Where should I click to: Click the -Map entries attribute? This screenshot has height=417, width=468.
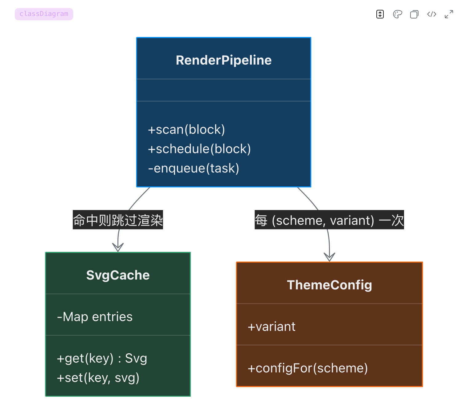pos(95,317)
